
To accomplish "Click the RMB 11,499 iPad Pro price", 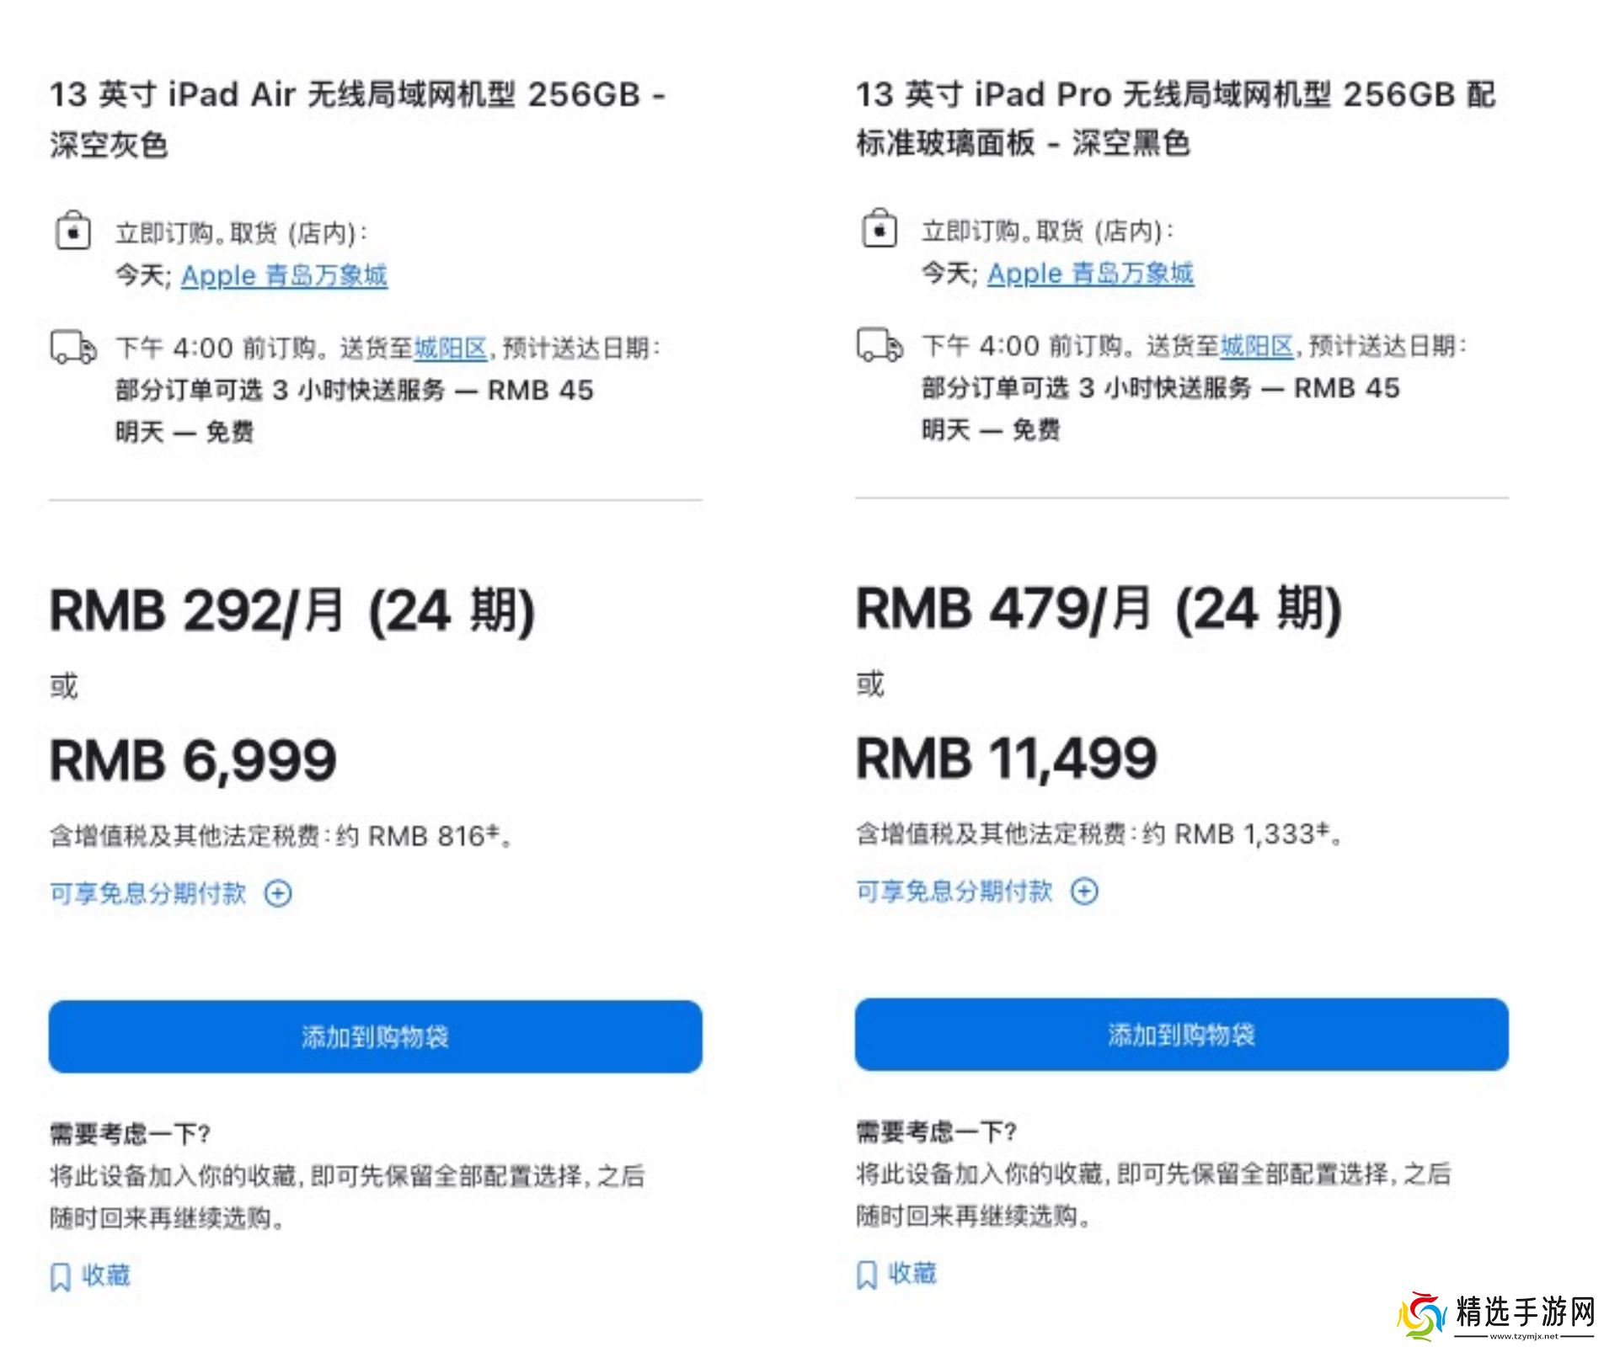I will point(1006,759).
